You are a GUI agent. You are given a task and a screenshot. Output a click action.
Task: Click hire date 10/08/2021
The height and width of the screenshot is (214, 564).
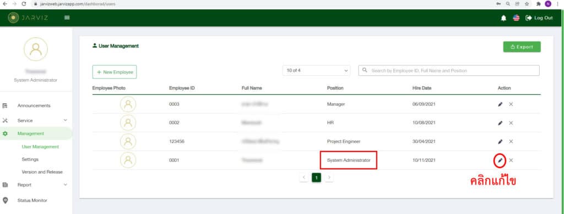[x=424, y=123]
